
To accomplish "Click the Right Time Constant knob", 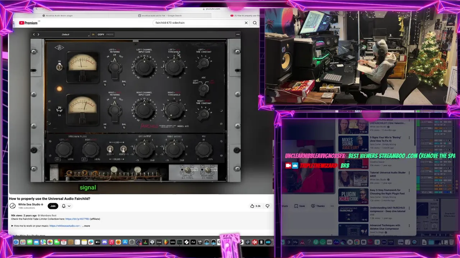I will [203, 114].
